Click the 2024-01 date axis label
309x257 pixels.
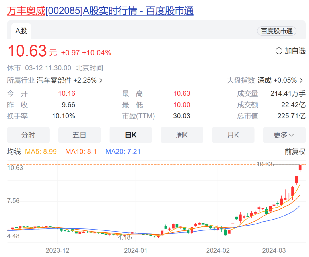tap(136, 250)
